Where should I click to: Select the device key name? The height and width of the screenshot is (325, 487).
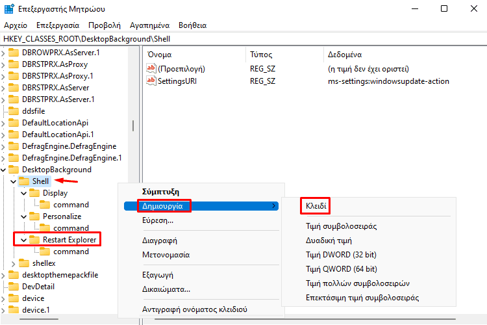(x=33, y=298)
